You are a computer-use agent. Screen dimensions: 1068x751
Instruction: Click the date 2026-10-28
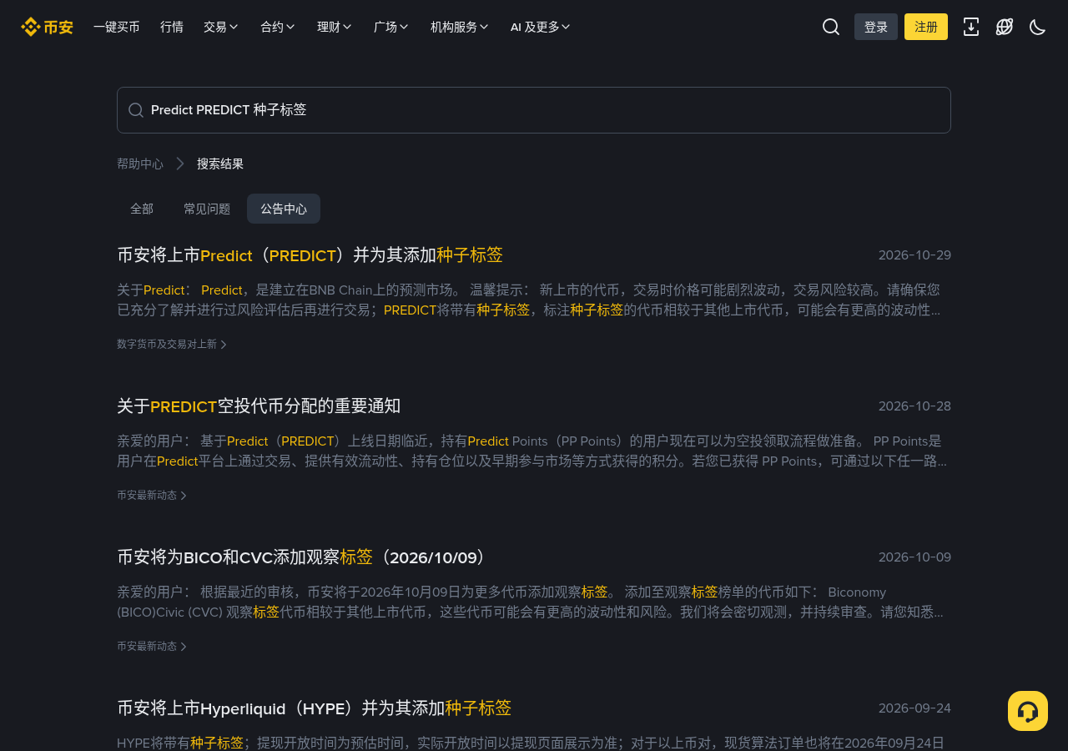(x=914, y=406)
